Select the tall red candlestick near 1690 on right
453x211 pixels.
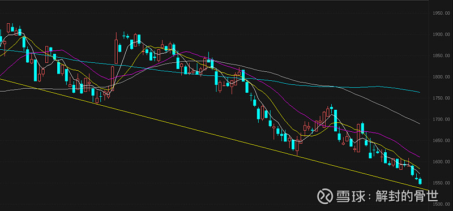click(358, 138)
